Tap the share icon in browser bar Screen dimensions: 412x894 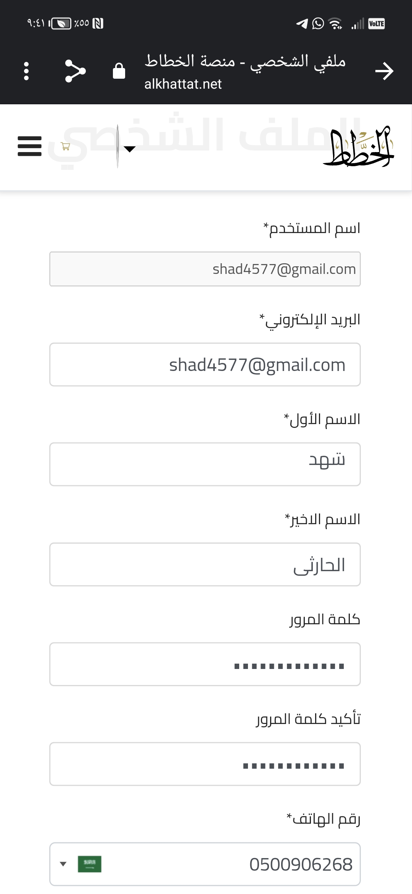pos(75,71)
